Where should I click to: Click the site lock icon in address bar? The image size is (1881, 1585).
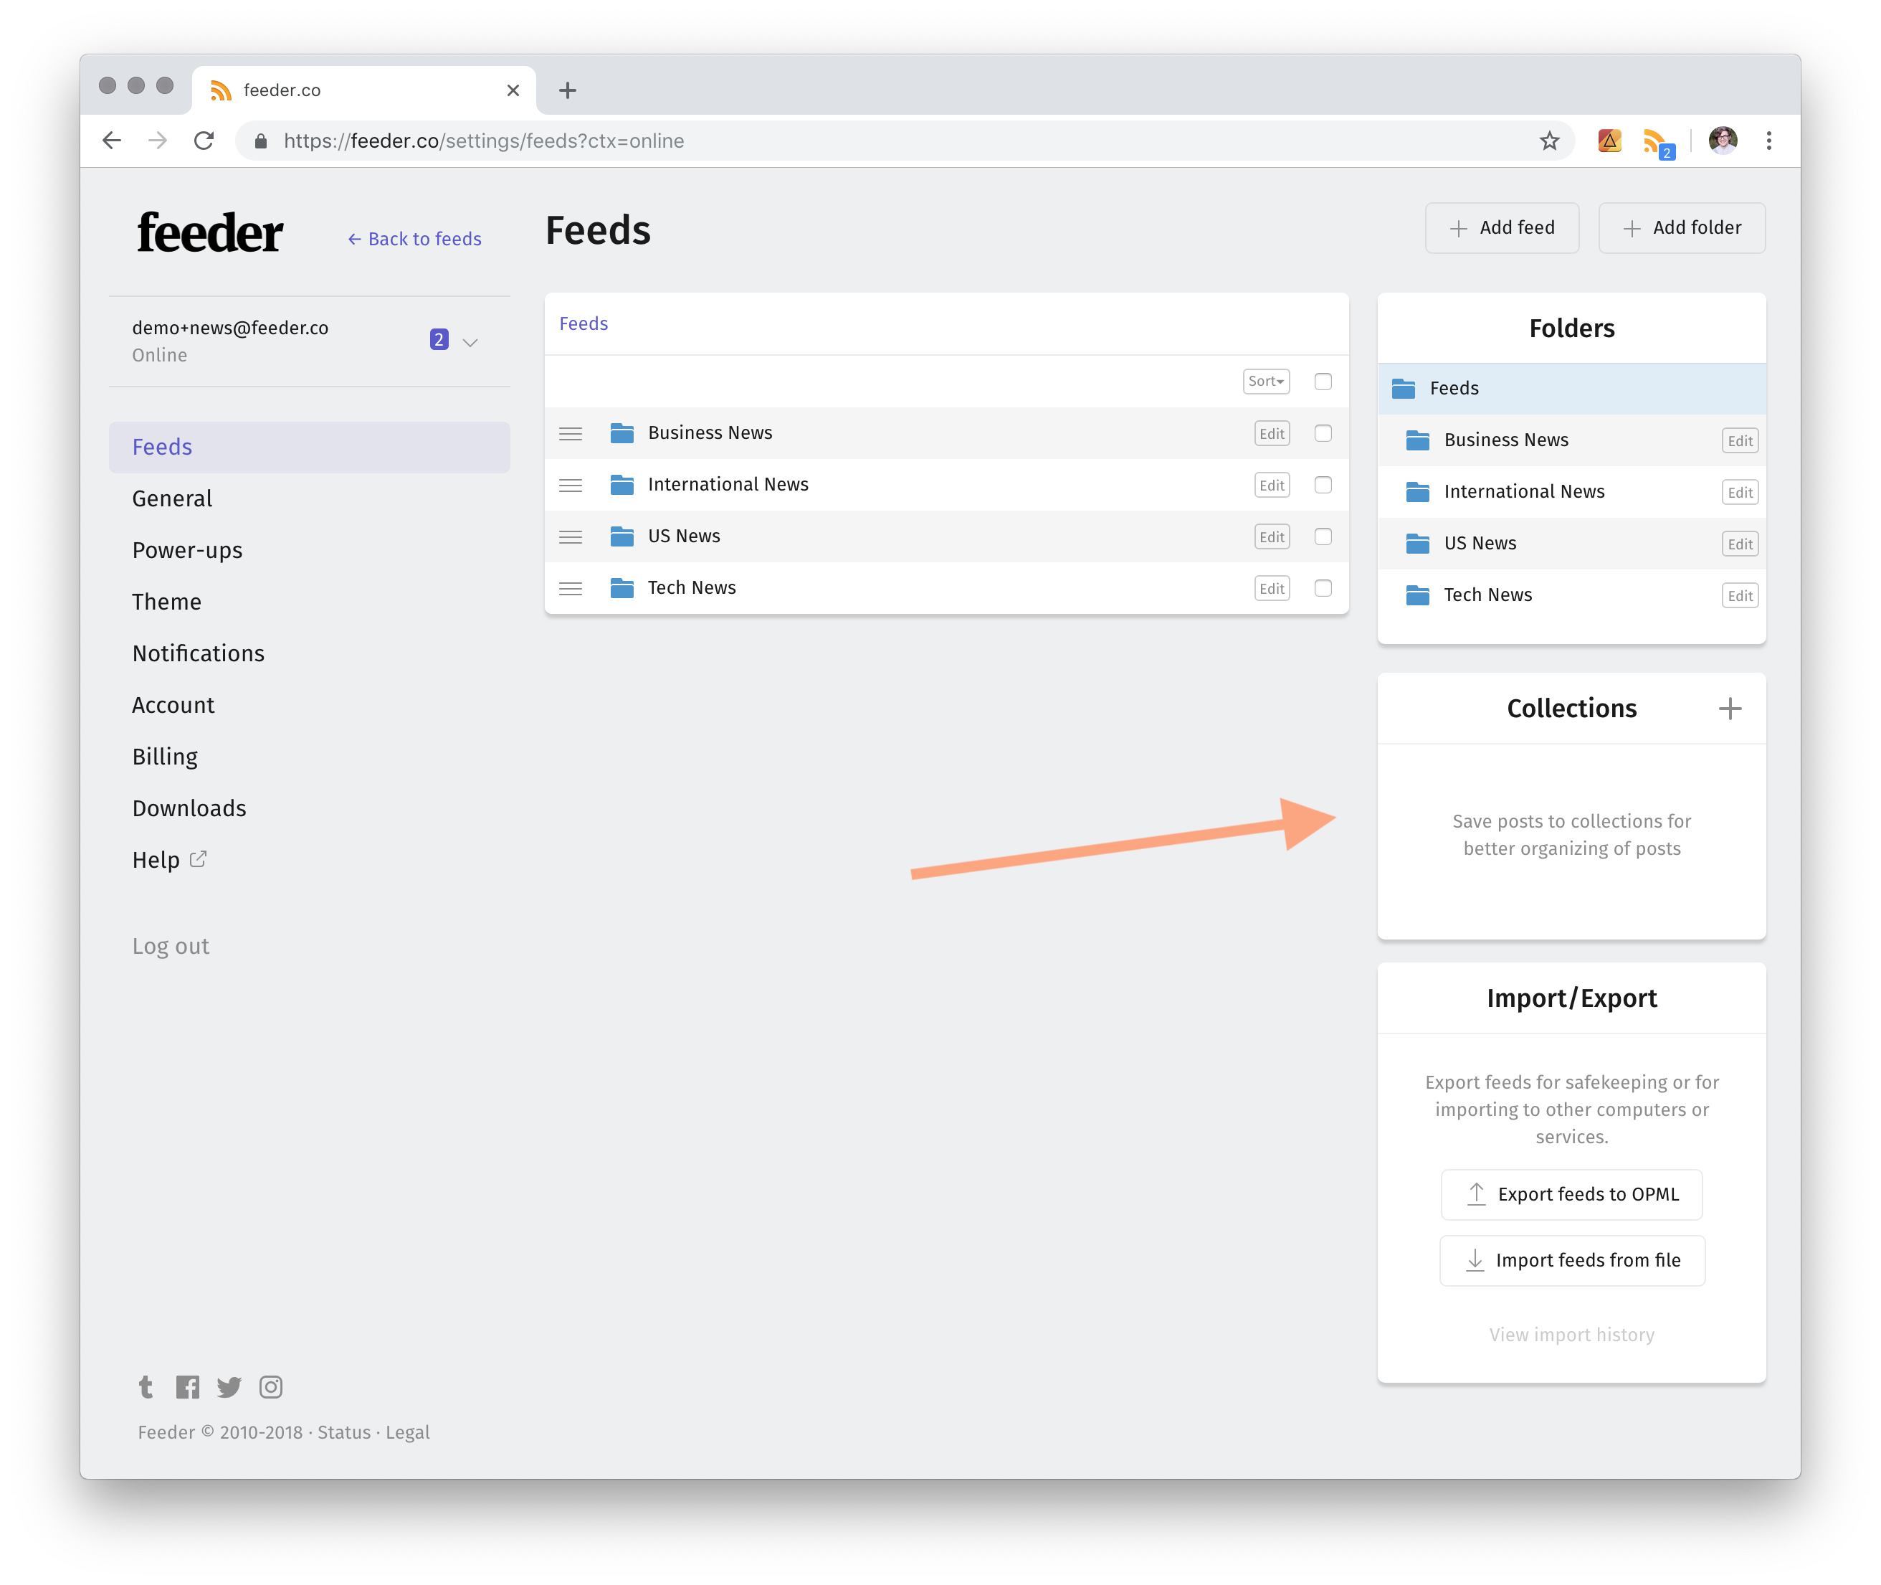tap(260, 141)
